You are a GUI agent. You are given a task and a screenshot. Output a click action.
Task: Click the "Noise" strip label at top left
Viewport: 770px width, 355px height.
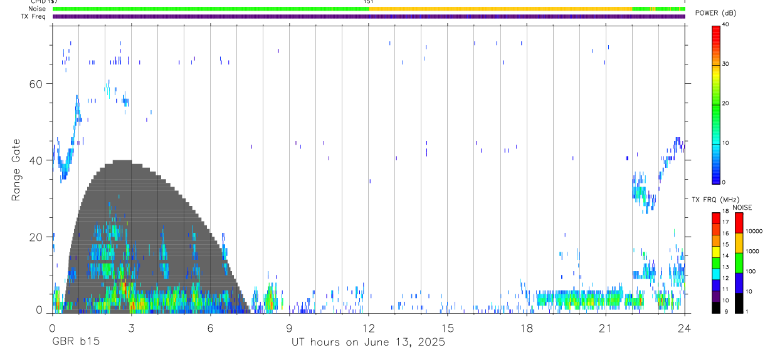(x=37, y=9)
